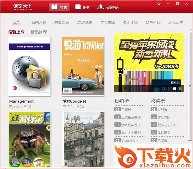Viewport: 193px width, 169px height.
Task: Switch to 新闻人物 category tab
Action: (x=39, y=22)
